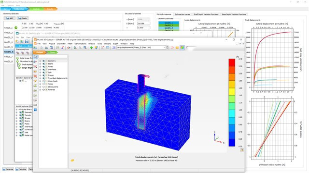Screen dimensions: 309x173
Task: Toggle the Plates checkbox in Output model tree
Action: (46, 67)
